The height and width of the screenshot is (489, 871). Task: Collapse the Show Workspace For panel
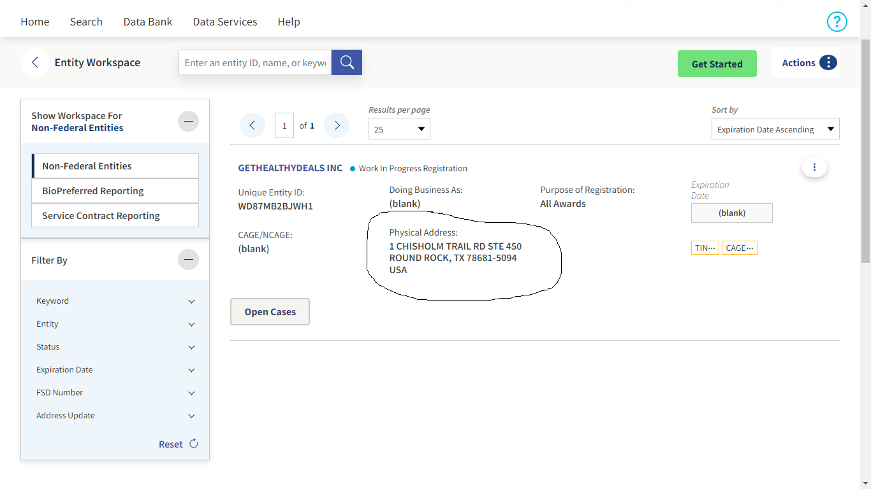pyautogui.click(x=188, y=121)
